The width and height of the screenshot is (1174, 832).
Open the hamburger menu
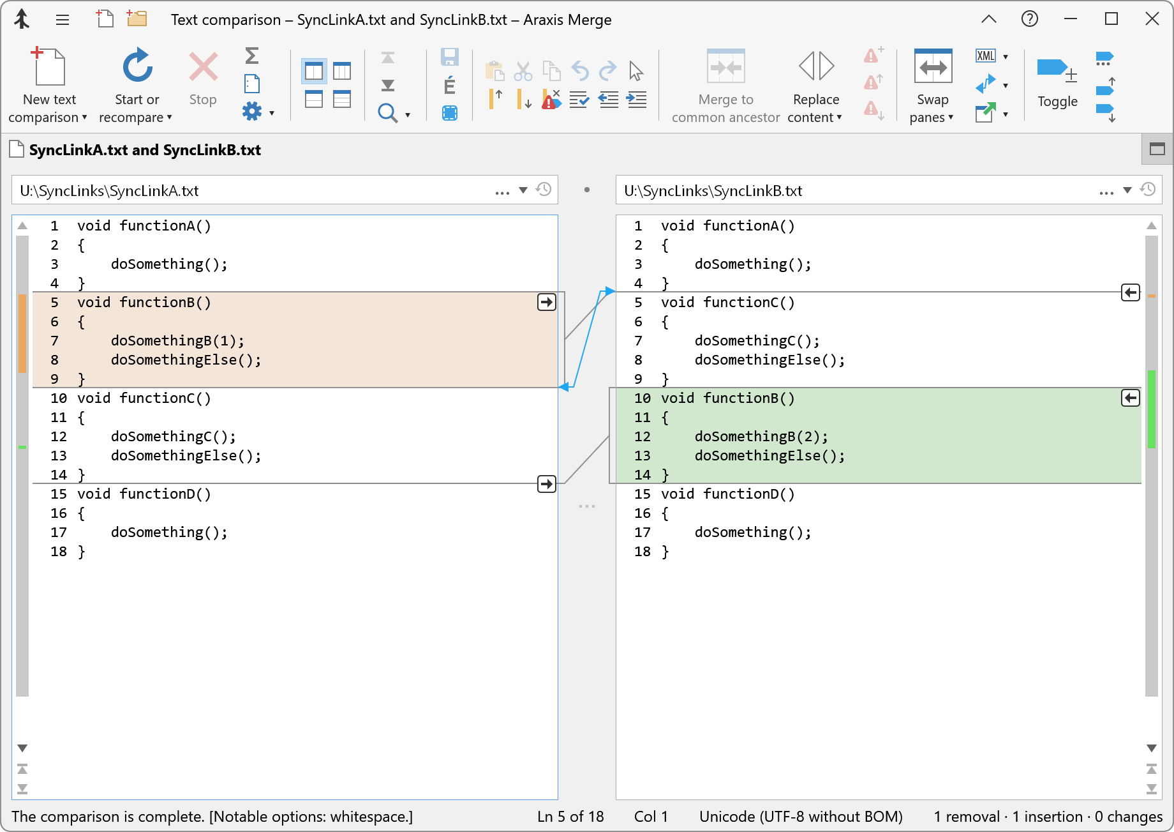pyautogui.click(x=62, y=19)
